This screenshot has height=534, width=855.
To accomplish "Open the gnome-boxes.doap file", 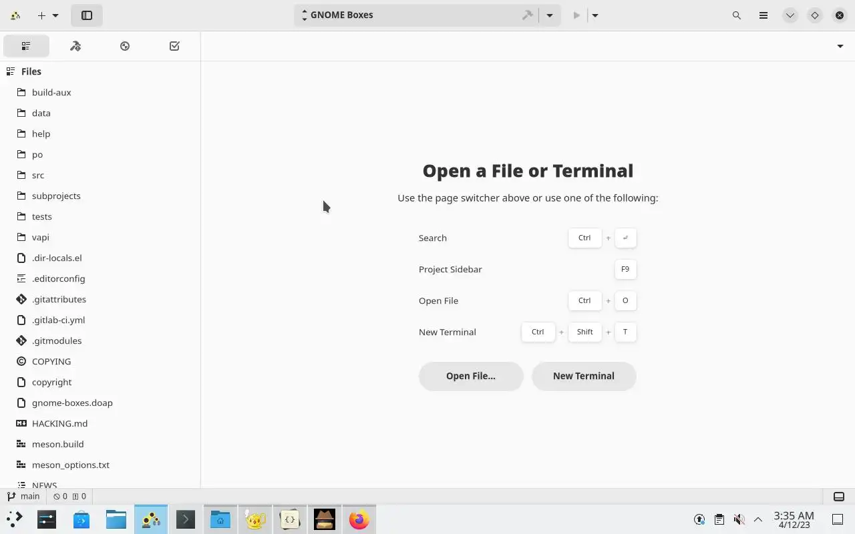I will (x=100, y=403).
